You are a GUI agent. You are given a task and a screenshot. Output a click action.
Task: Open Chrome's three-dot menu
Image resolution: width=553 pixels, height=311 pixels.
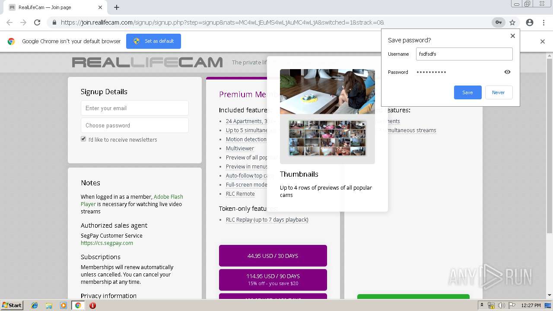click(x=543, y=22)
